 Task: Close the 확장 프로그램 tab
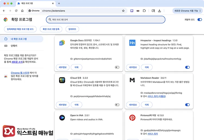pyautogui.click(x=53, y=4)
